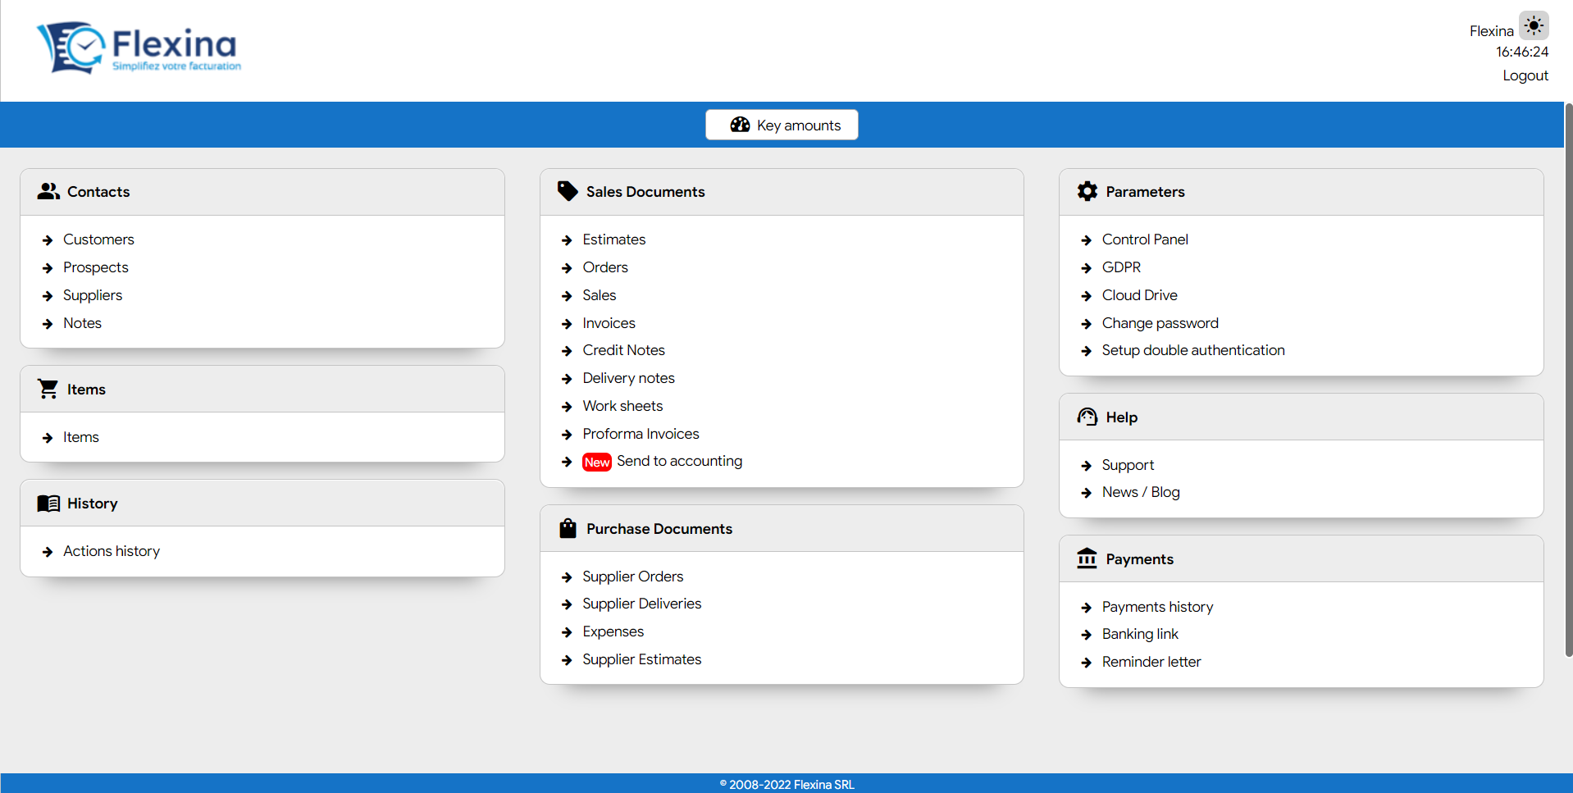
Task: Click the arrow icon beside Payments history
Action: click(x=1087, y=608)
